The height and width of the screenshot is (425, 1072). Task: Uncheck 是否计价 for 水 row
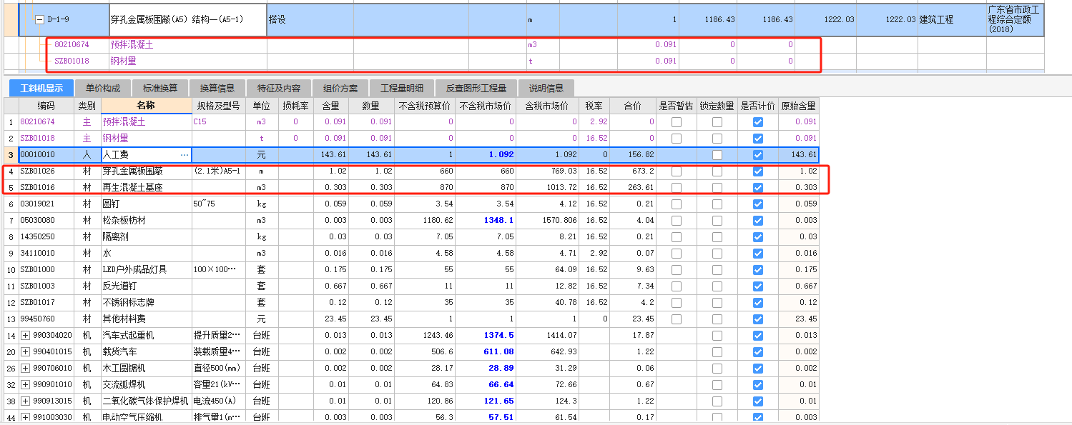pos(758,254)
